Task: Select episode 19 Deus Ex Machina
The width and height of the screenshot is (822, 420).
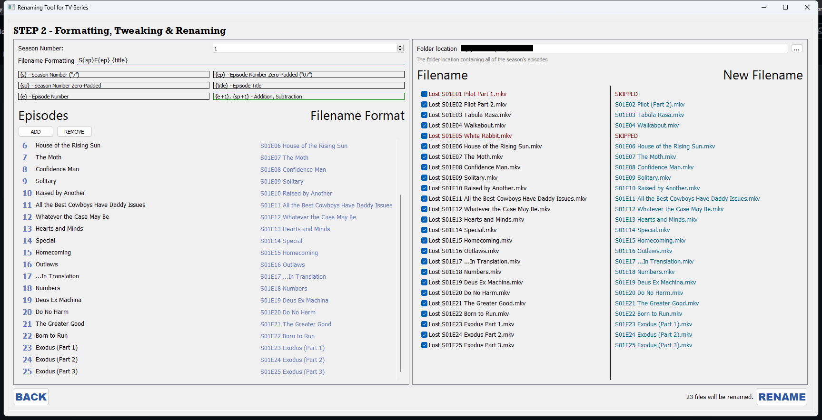Action: tap(59, 300)
